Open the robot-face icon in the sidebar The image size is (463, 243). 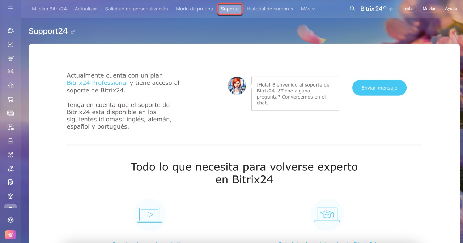[10, 72]
